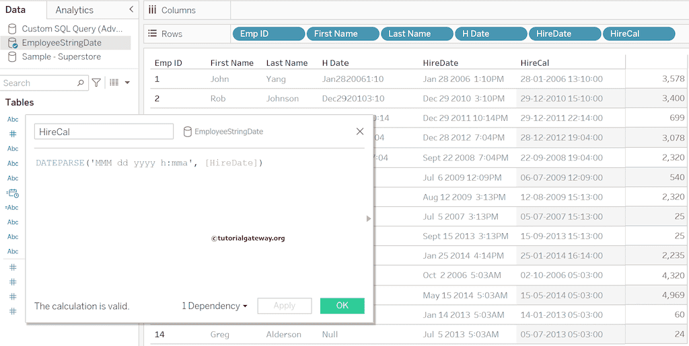Click the search magnifier icon
Image resolution: width=689 pixels, height=346 pixels.
(x=81, y=83)
